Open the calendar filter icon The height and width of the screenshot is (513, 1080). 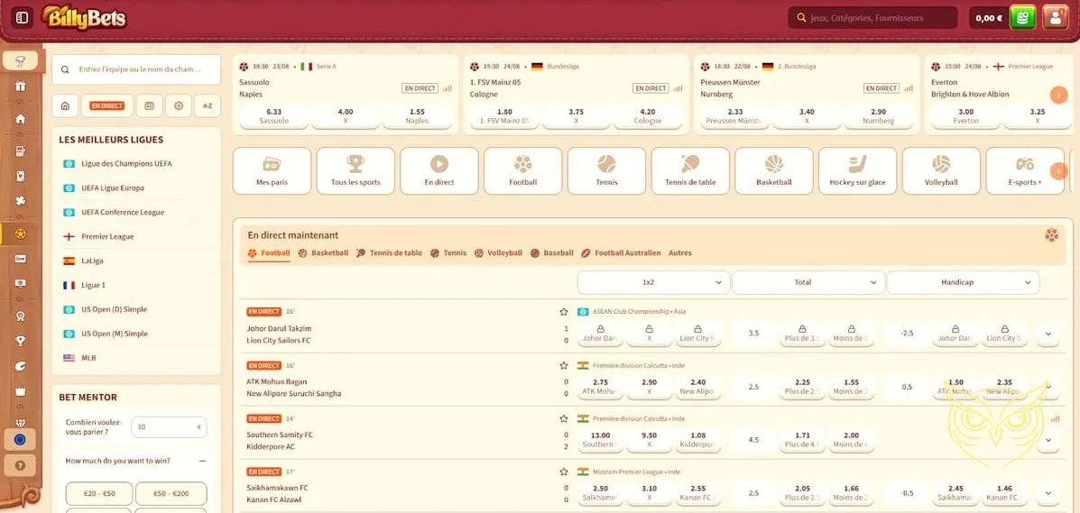(x=149, y=105)
